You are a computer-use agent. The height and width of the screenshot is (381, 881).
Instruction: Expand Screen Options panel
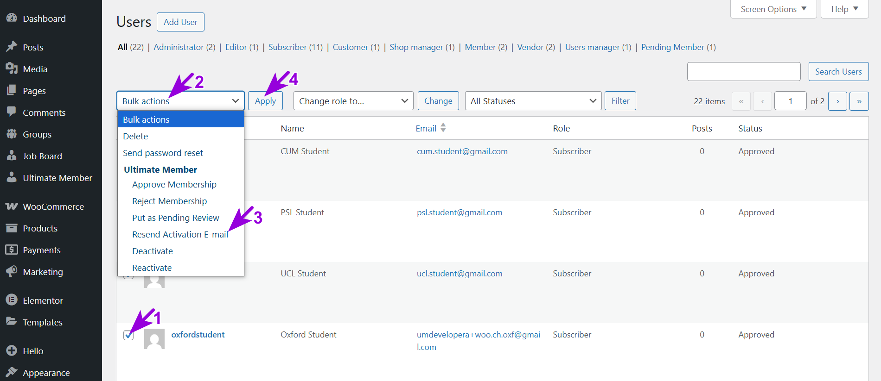[773, 9]
